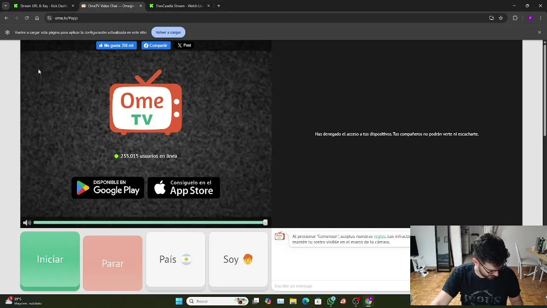Open Microsoft Edge from taskbar
The image size is (547, 308).
click(306, 301)
